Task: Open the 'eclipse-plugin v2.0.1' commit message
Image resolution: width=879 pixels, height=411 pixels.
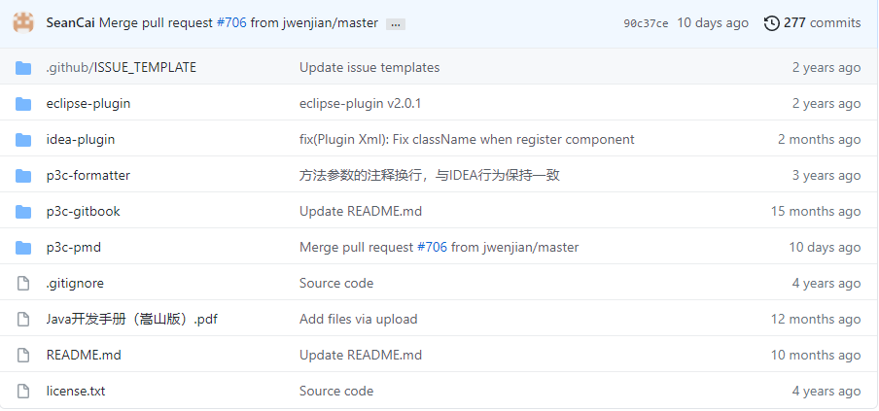Action: [360, 104]
